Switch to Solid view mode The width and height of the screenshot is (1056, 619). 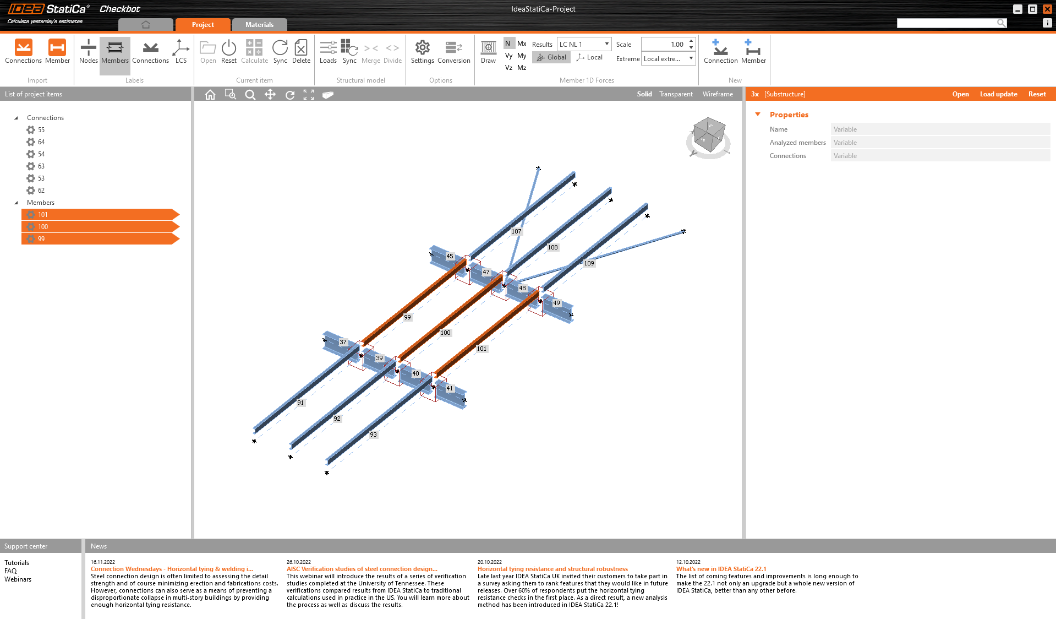coord(644,94)
